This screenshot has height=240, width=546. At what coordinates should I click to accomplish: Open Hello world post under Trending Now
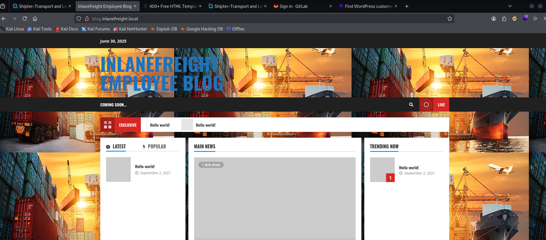pyautogui.click(x=409, y=168)
